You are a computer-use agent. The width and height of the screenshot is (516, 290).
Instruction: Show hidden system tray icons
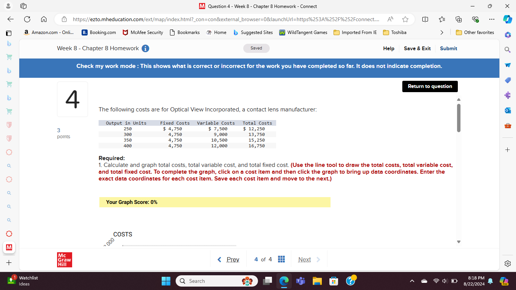(412, 281)
